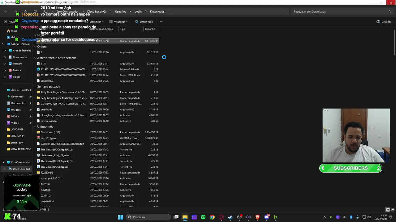The height and width of the screenshot is (222, 396).
Task: Open the Windows Start menu
Action: pyautogui.click(x=120, y=217)
